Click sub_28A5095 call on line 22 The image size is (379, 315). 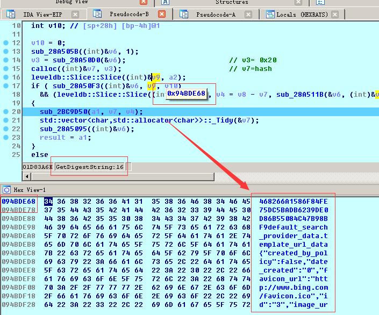[x=63, y=129]
